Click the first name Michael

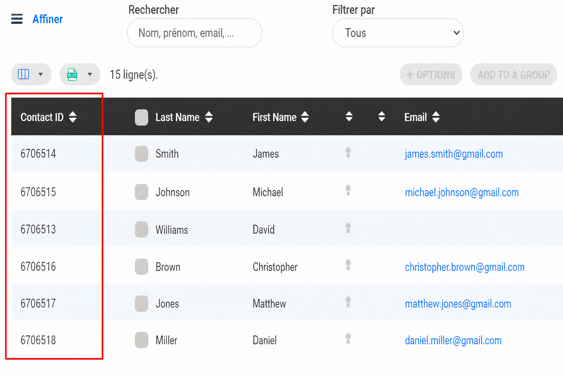pos(268,192)
